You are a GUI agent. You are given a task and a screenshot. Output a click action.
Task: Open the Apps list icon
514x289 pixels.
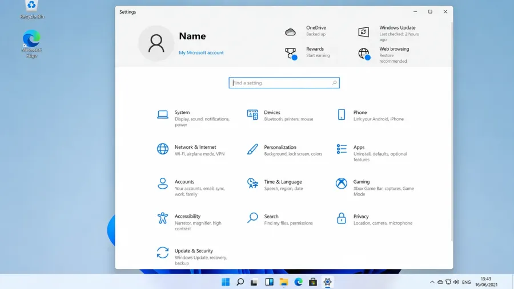(342, 149)
